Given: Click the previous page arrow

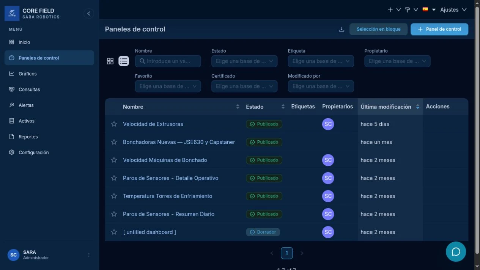Looking at the screenshot, I should [272, 253].
